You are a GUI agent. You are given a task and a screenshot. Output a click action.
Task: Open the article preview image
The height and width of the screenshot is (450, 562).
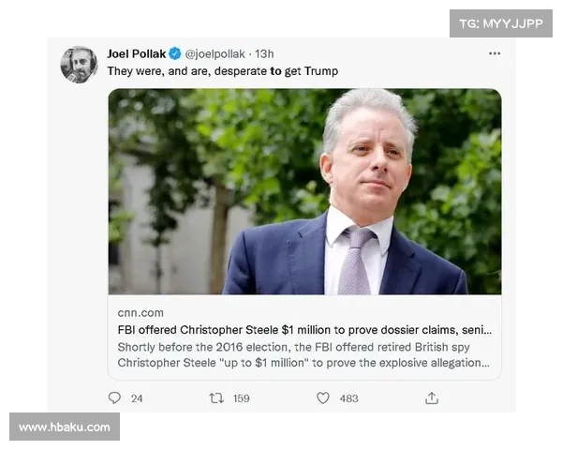[x=304, y=192]
